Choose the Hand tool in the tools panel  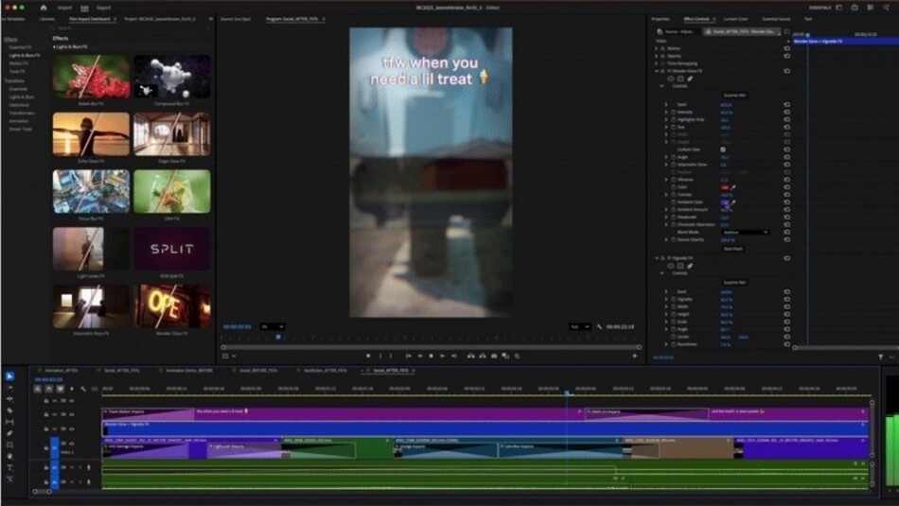(x=10, y=456)
